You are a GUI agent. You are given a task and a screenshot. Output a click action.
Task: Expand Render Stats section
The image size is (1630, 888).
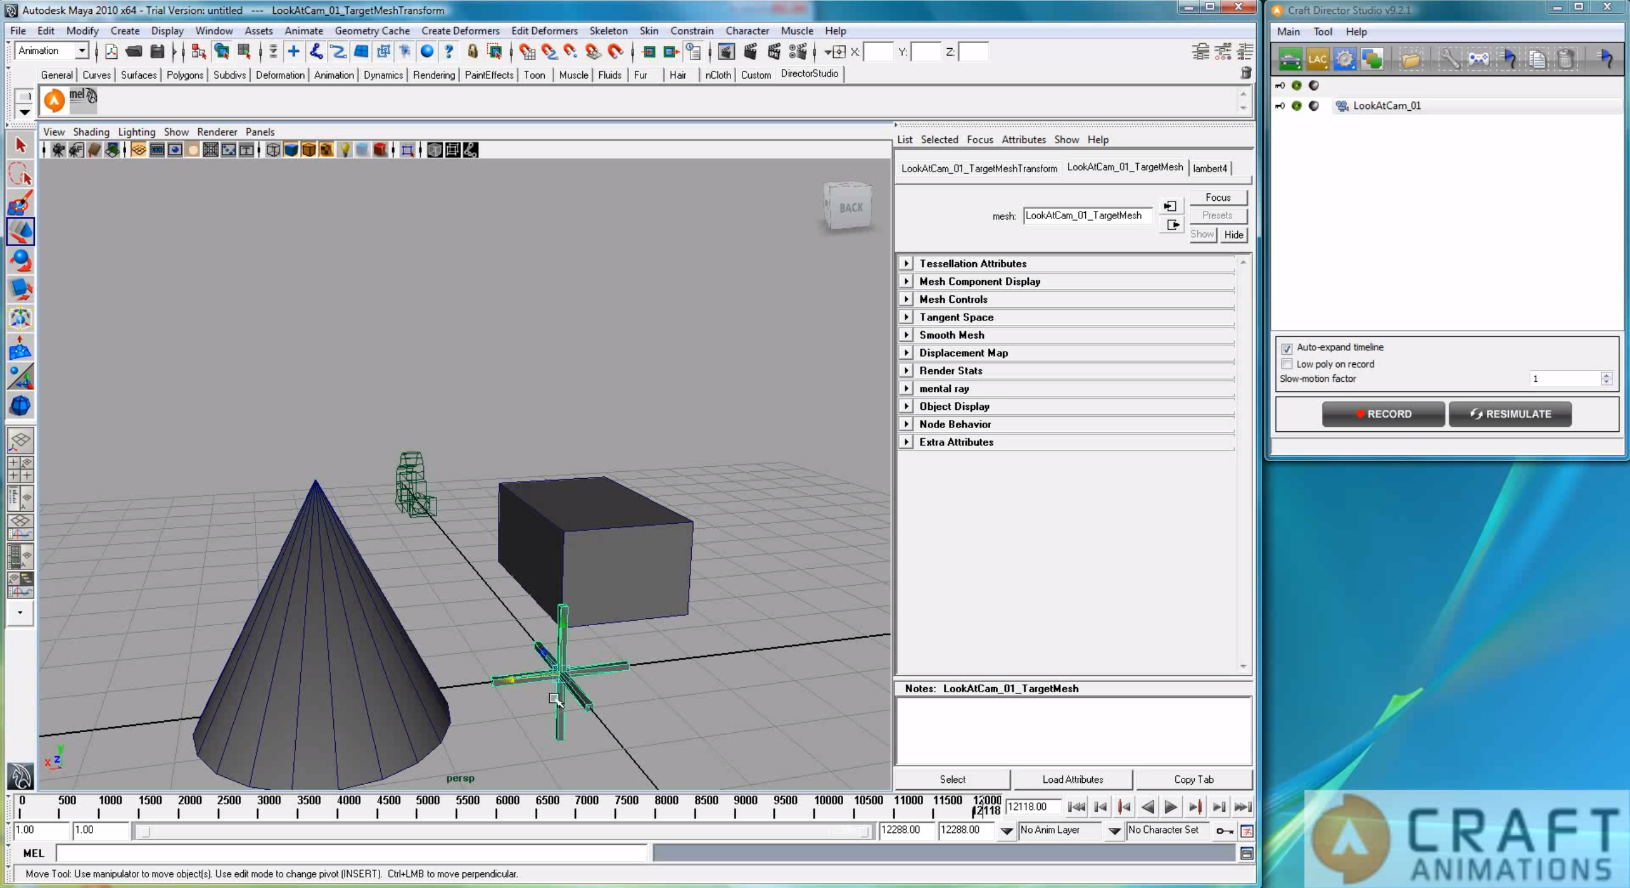pos(906,371)
